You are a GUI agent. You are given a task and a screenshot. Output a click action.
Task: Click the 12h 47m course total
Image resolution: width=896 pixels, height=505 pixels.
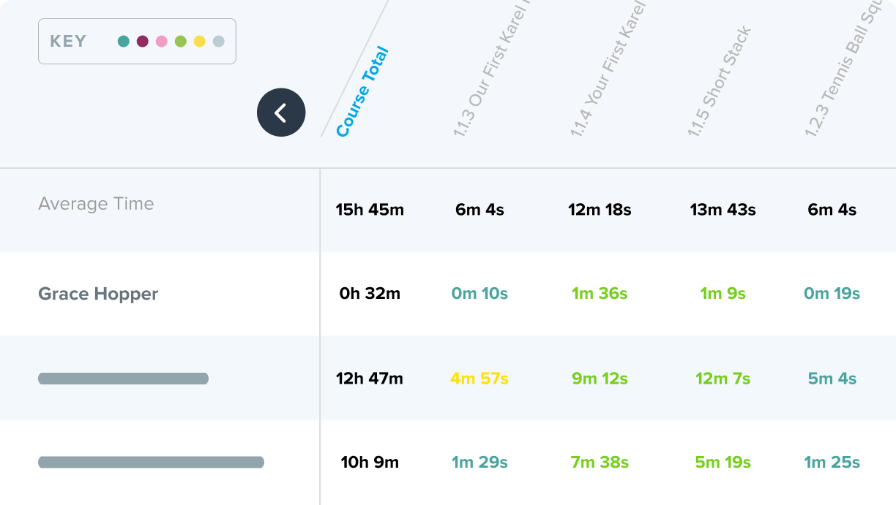point(370,379)
